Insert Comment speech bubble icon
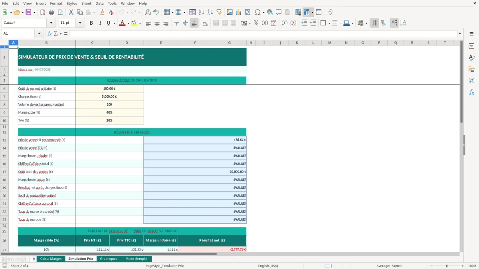 279,12
